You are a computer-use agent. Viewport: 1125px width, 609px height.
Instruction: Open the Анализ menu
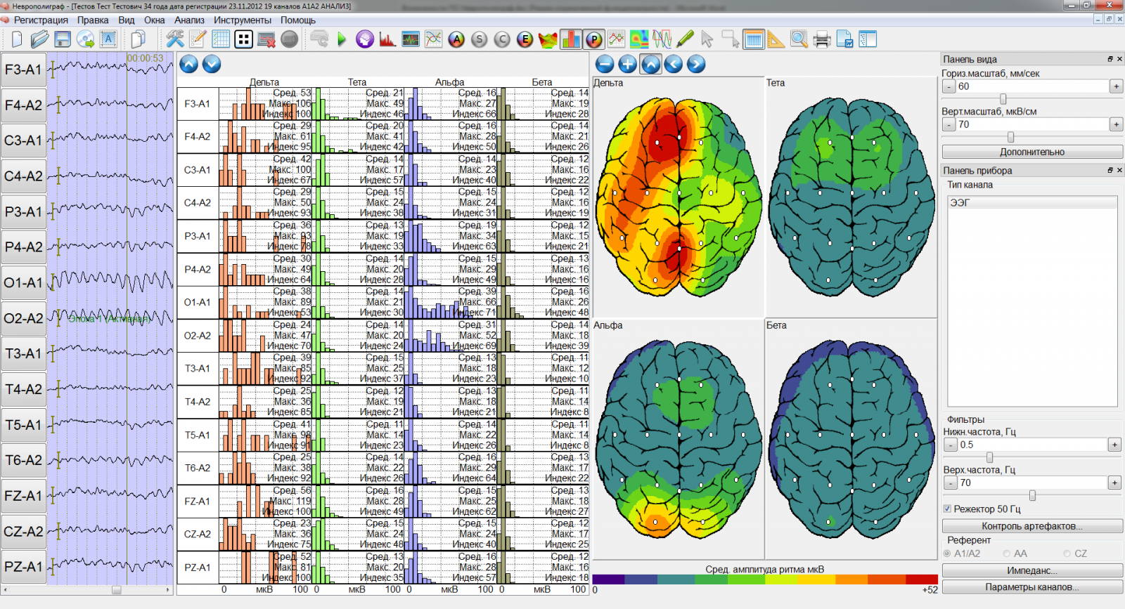[x=189, y=20]
